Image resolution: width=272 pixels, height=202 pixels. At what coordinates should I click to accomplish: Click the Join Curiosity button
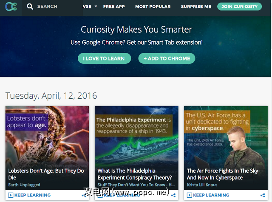239,7
